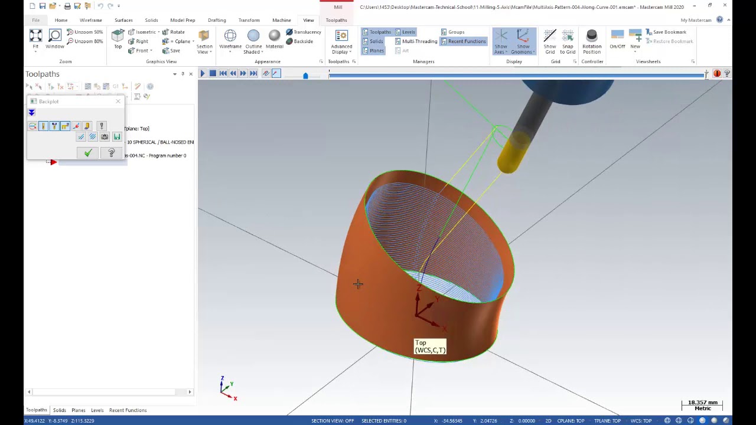The height and width of the screenshot is (425, 756).
Task: Click the backplot position progress bar
Action: click(x=517, y=75)
